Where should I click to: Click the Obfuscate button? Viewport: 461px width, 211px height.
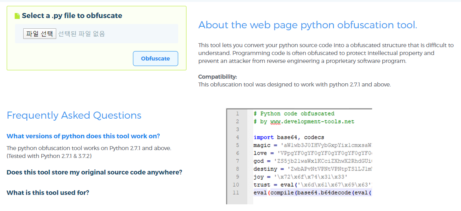click(x=155, y=59)
